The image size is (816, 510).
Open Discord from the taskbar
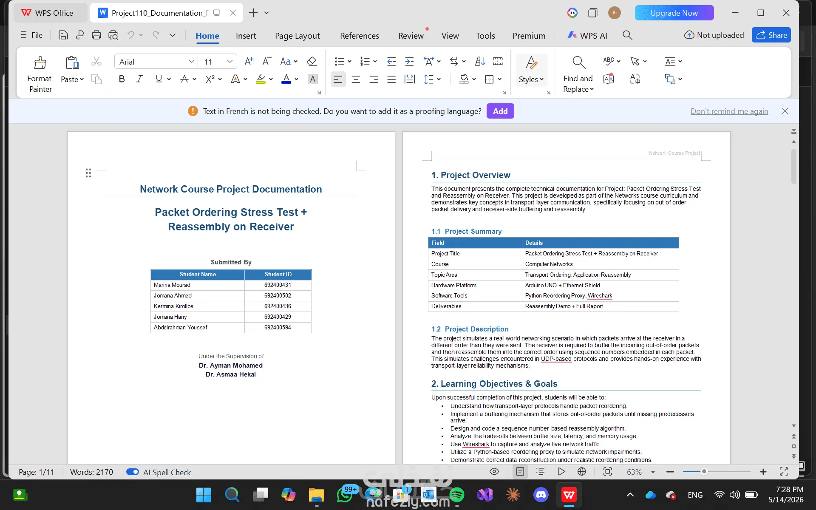(x=541, y=495)
